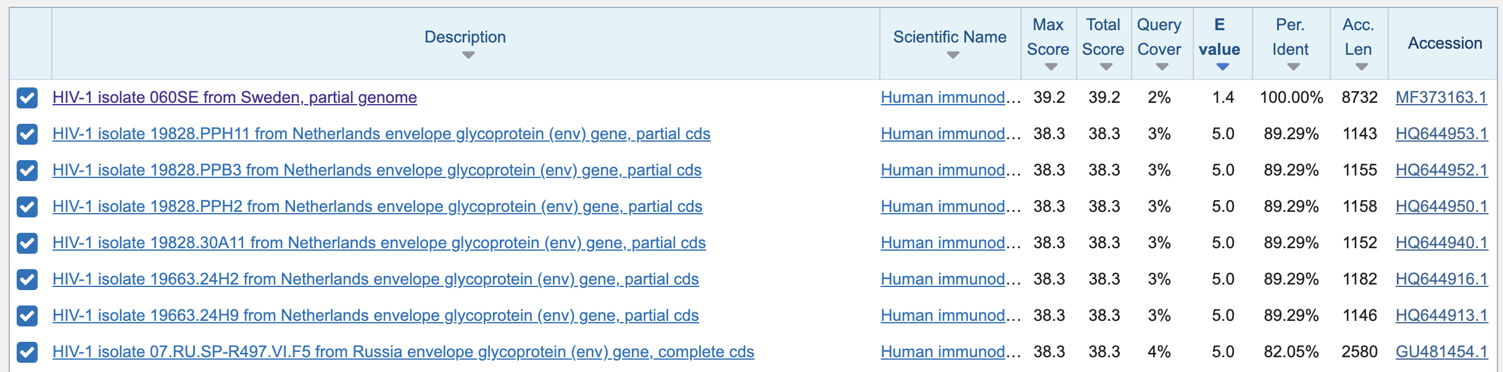
Task: Sort table by E value header
Action: pyautogui.click(x=1219, y=37)
